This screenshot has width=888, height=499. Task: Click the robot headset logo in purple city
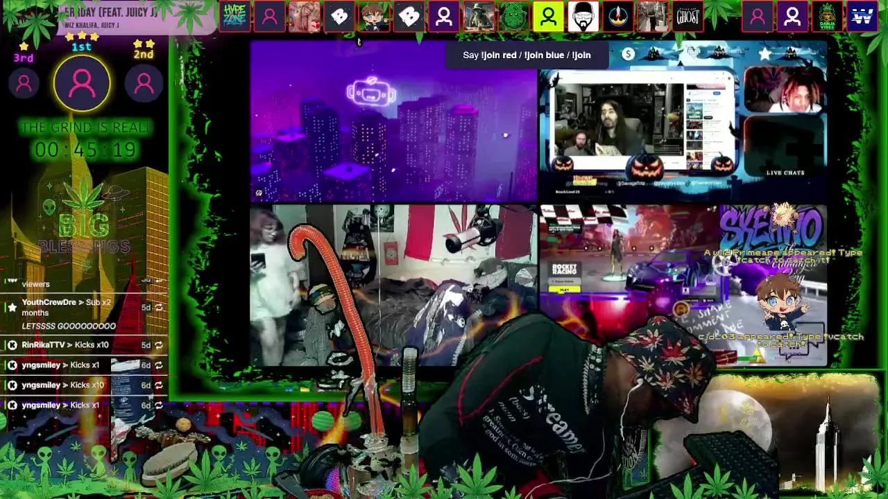tap(371, 93)
